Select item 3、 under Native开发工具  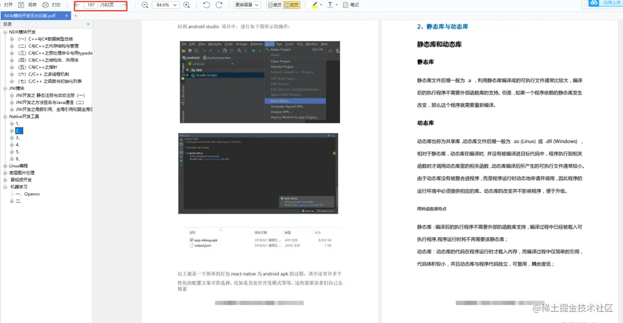point(18,137)
